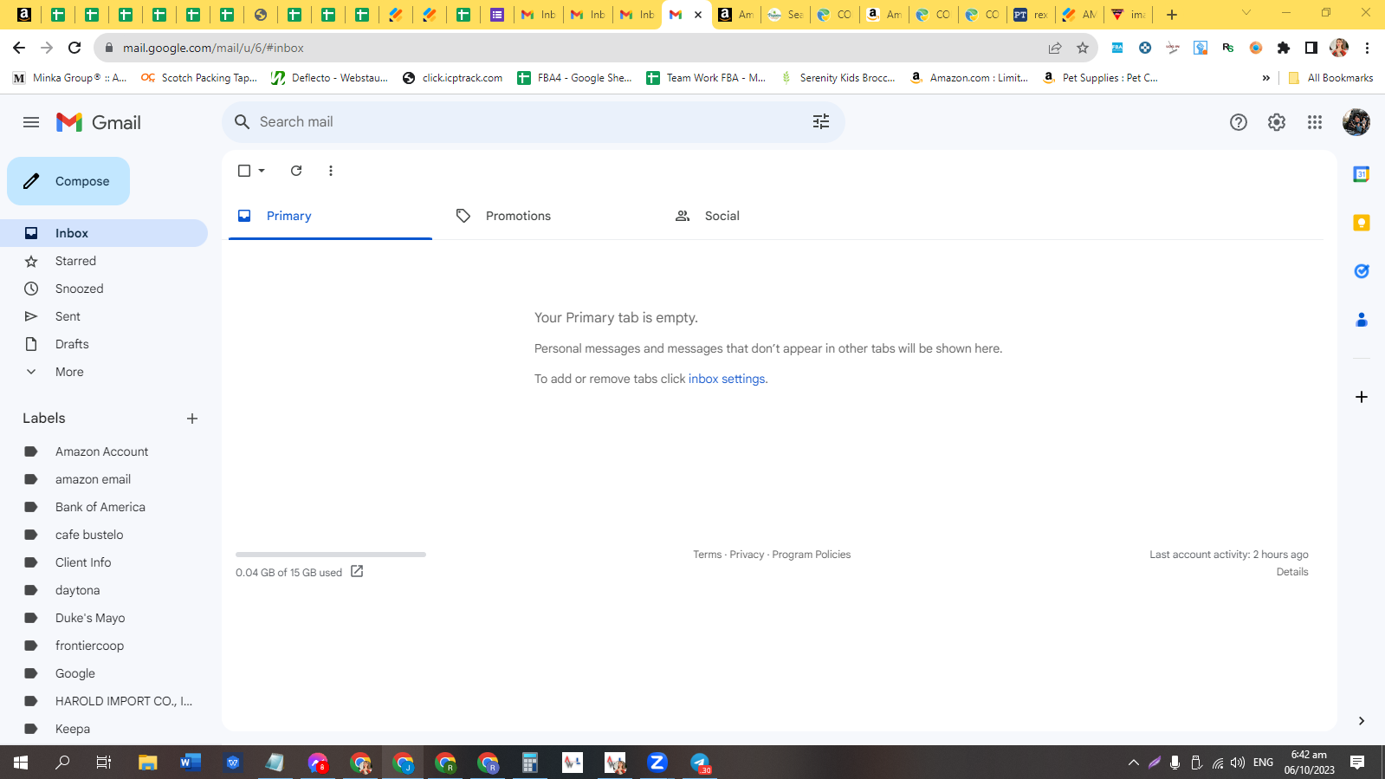The image size is (1385, 779).
Task: Open the Chrome three-dot menu
Action: tap(1368, 48)
